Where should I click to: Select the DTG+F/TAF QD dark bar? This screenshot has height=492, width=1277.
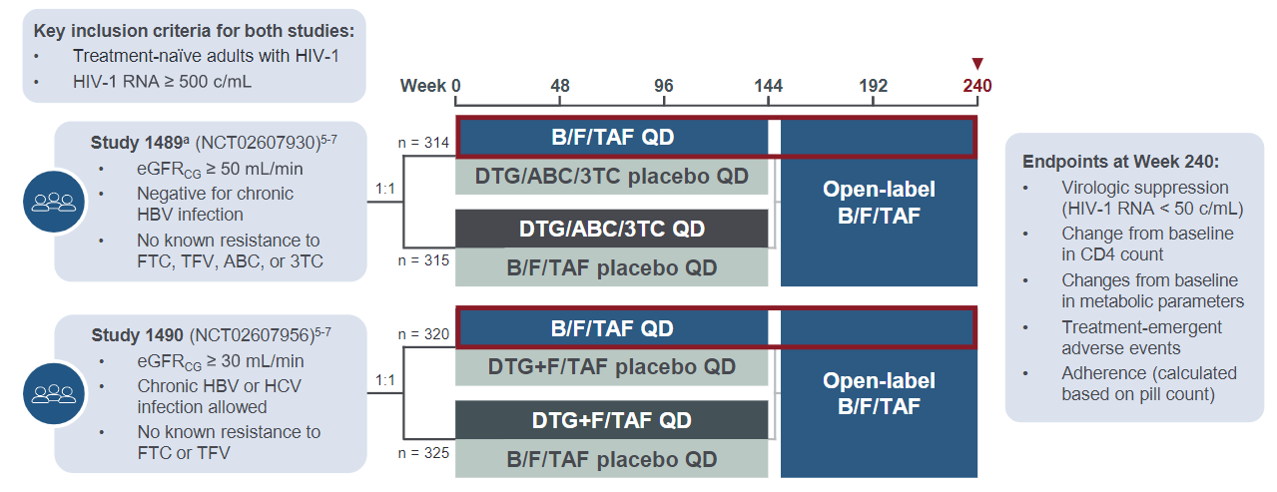click(612, 420)
